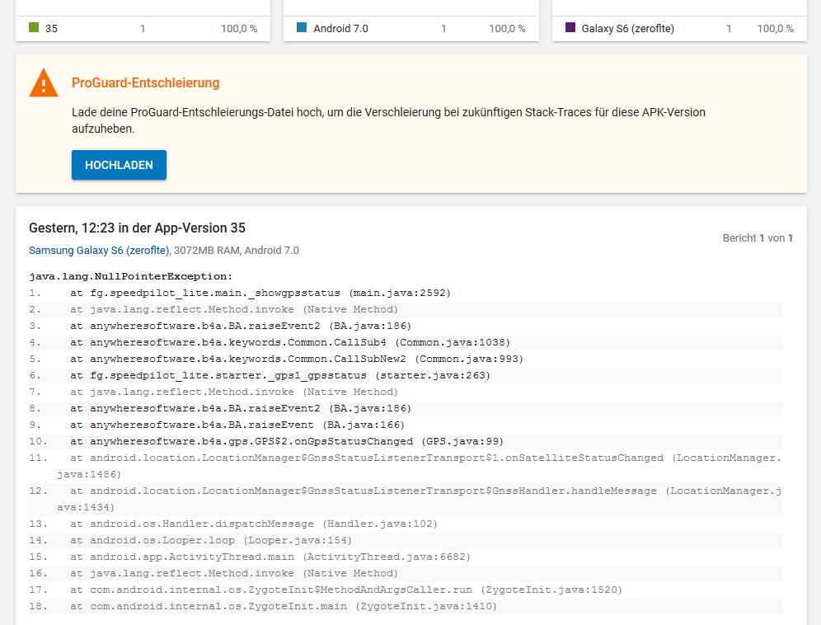Select stack trace line 1 with main._showgpsstatus
This screenshot has height=625, width=821.
(260, 293)
